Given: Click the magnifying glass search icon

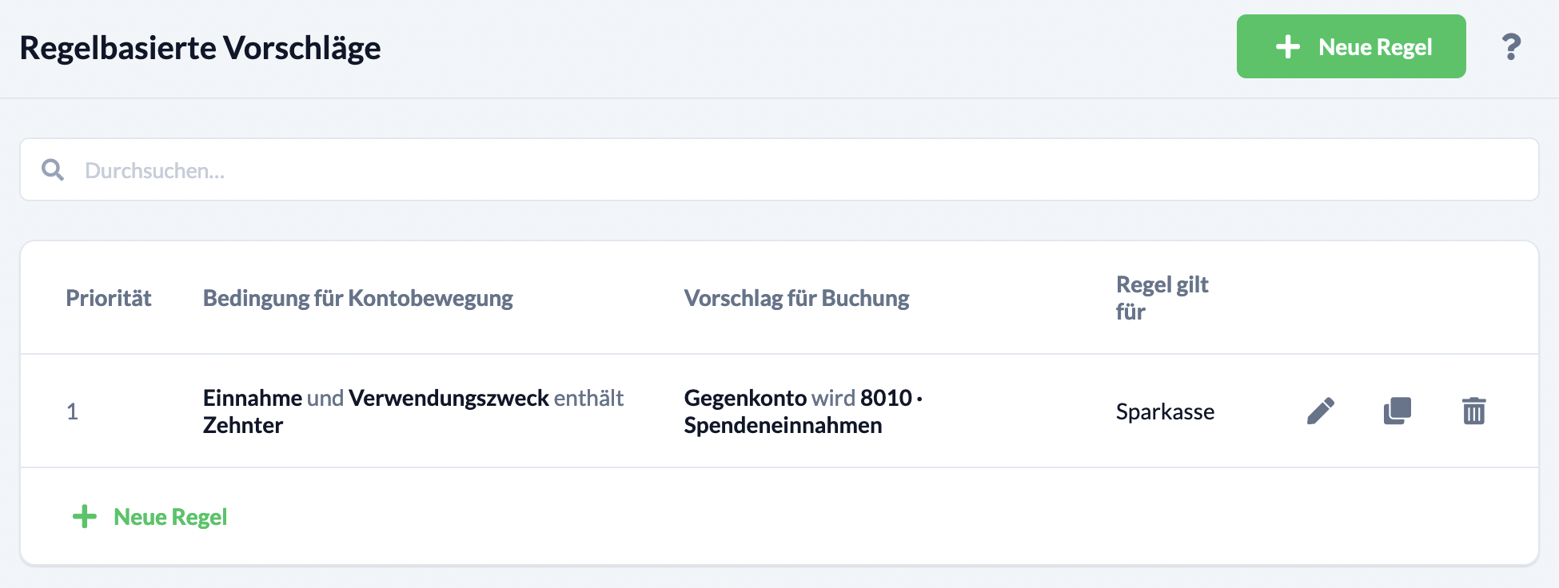Looking at the screenshot, I should click(x=53, y=169).
